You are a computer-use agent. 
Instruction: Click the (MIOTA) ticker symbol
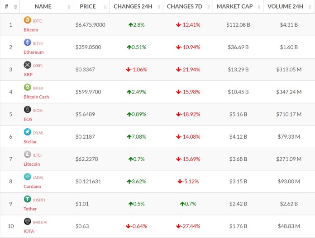point(40,222)
